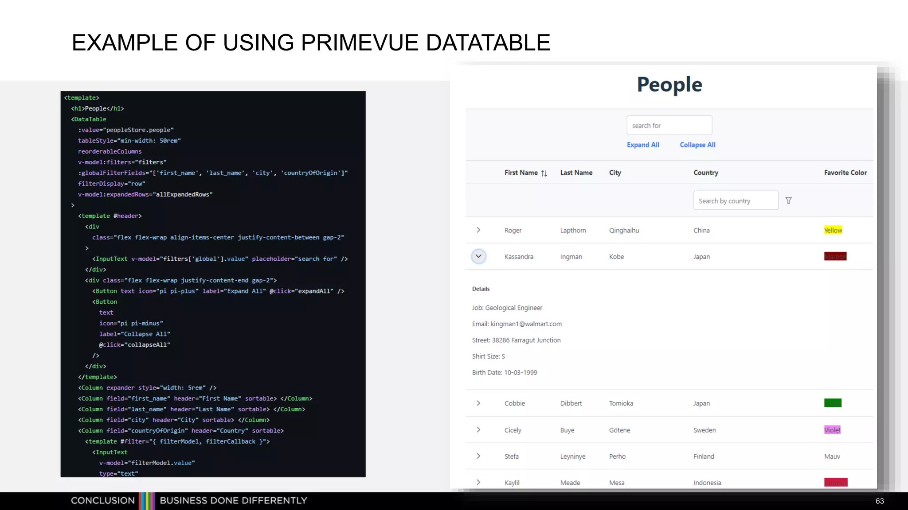Click 'reorderableColumns' in the code snippet
This screenshot has width=908, height=510.
coord(110,151)
